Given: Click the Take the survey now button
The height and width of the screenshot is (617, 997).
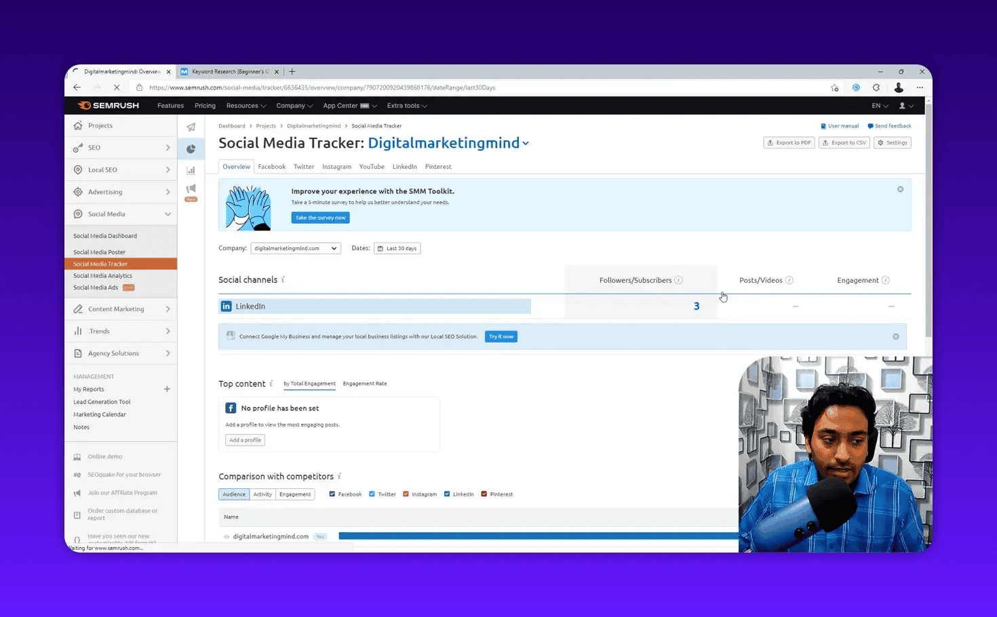Looking at the screenshot, I should (x=319, y=217).
